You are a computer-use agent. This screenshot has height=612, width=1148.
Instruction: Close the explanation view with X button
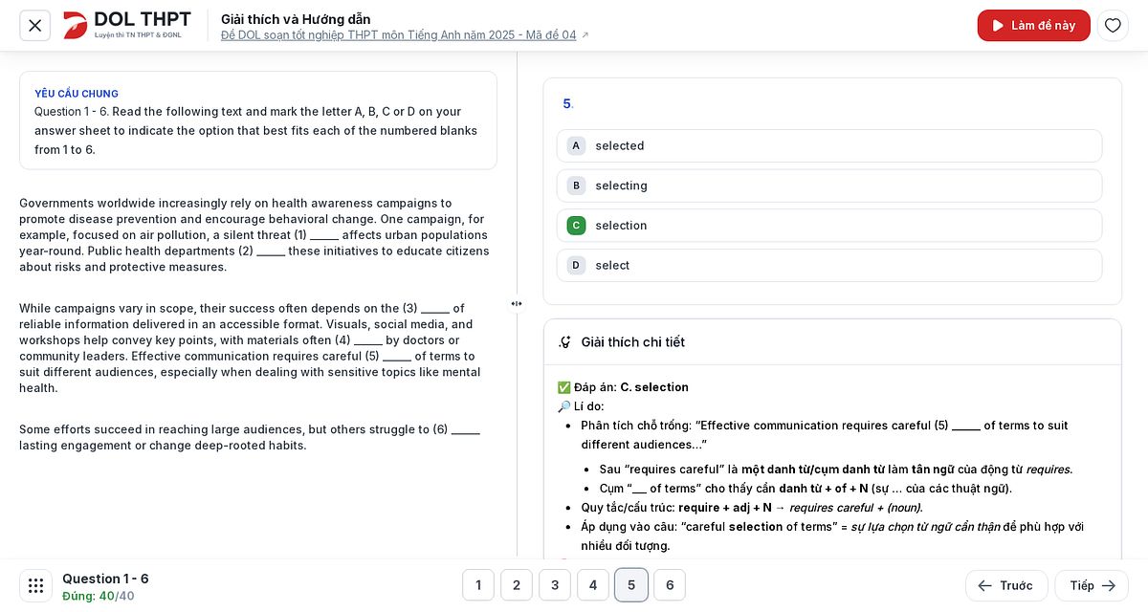click(x=35, y=26)
